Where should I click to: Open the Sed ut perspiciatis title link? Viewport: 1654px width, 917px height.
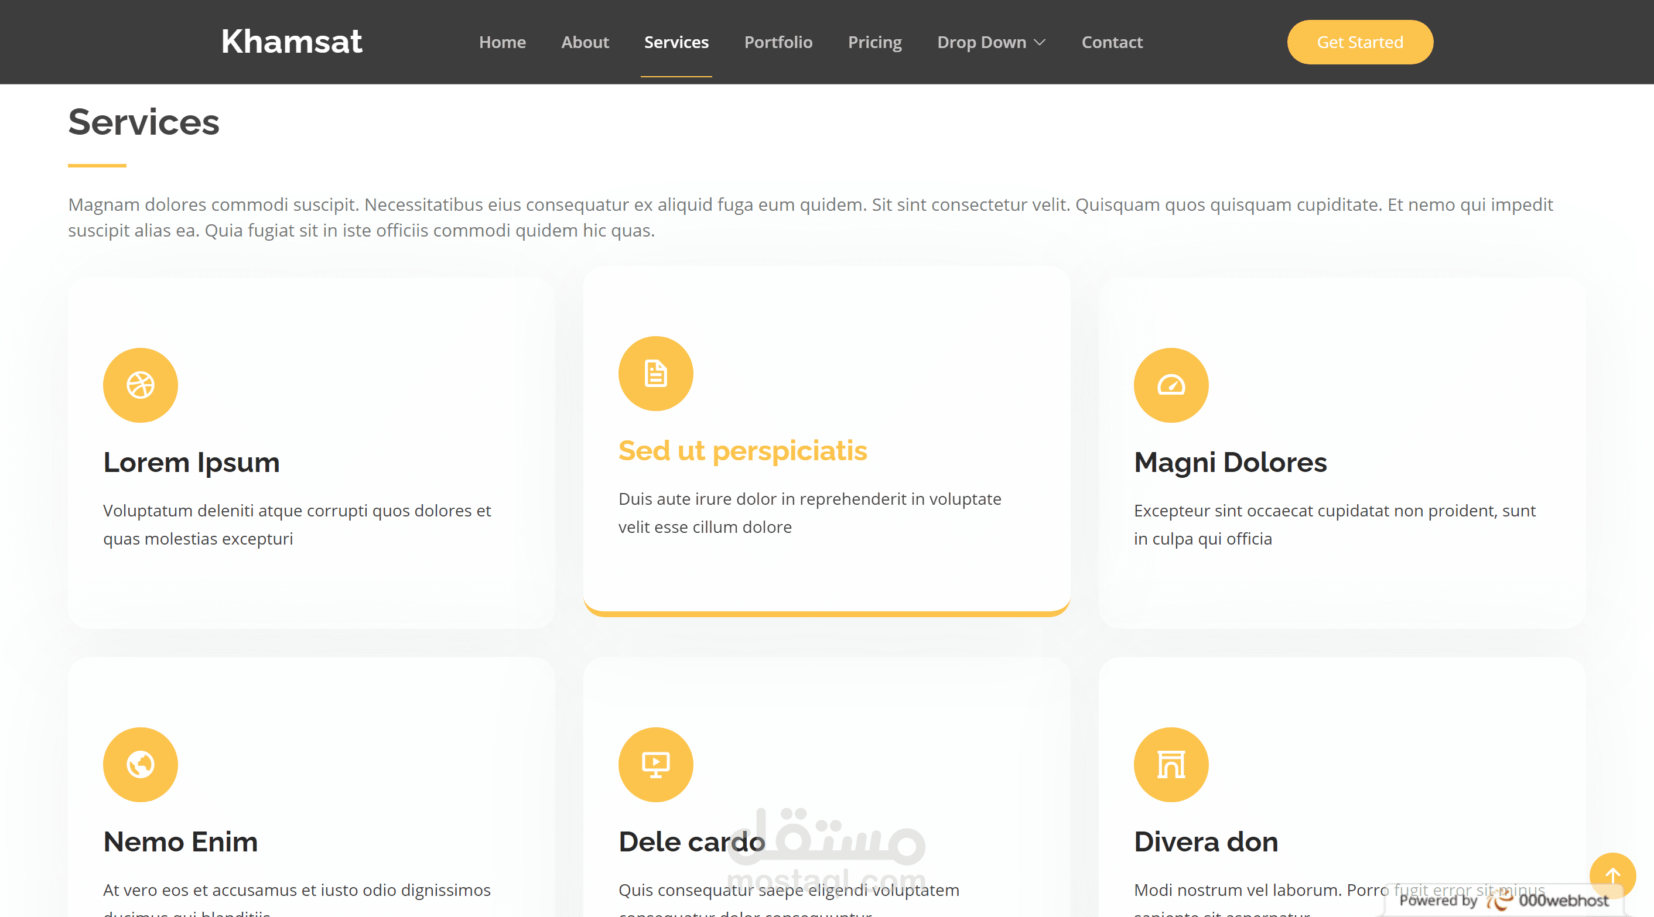click(742, 451)
